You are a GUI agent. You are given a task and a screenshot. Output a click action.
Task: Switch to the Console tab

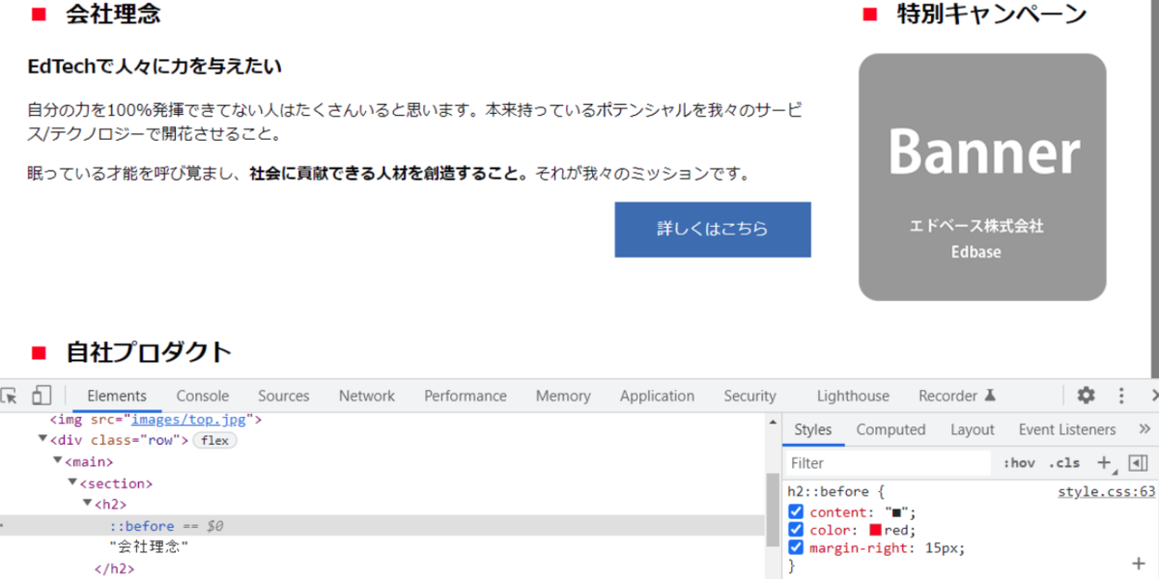(x=203, y=396)
